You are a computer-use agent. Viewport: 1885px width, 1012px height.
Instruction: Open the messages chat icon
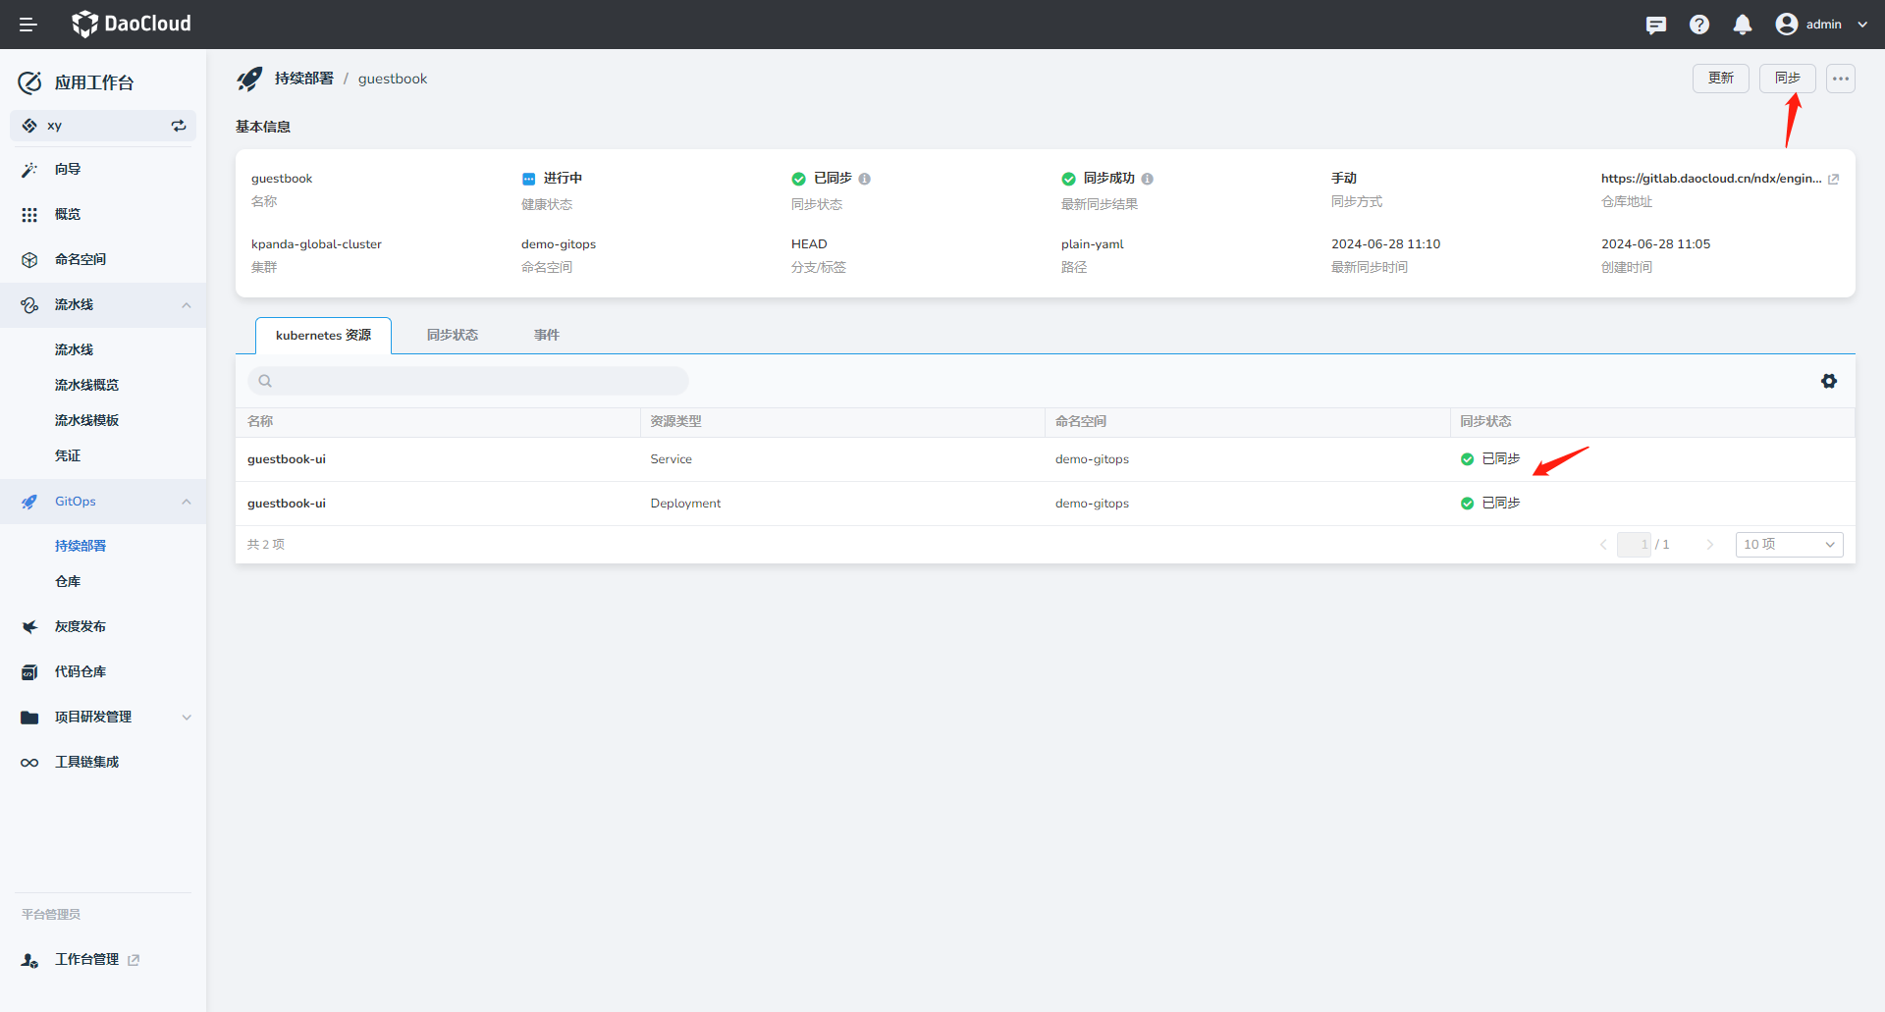(x=1656, y=25)
